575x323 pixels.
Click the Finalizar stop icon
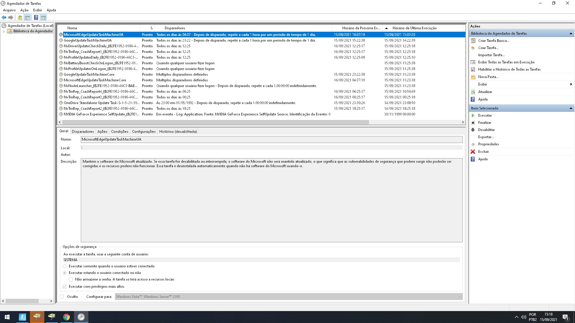click(473, 123)
